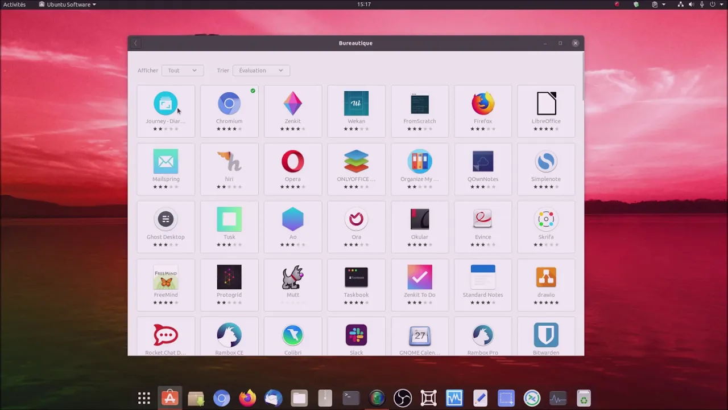Click the green shield tray icon
This screenshot has width=728, height=410.
(x=636, y=5)
